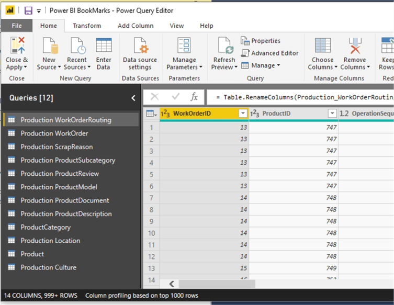Click the Choose Columns icon
The height and width of the screenshot is (305, 394).
point(322,46)
